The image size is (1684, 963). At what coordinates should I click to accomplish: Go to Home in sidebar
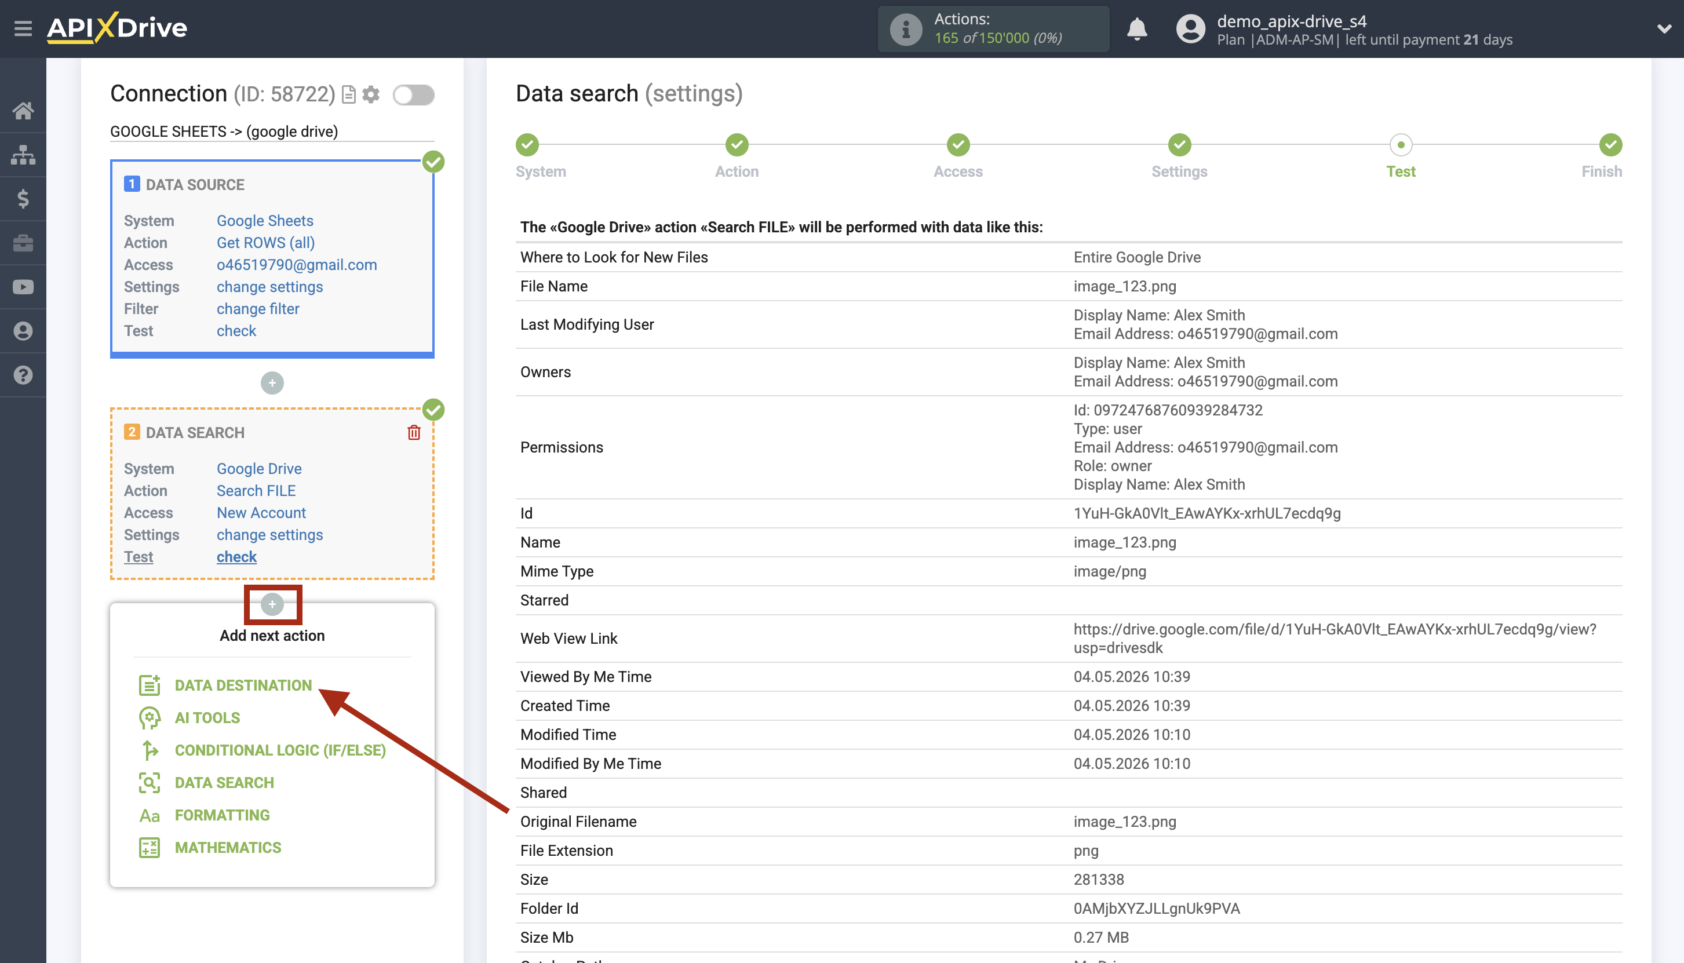pyautogui.click(x=23, y=111)
